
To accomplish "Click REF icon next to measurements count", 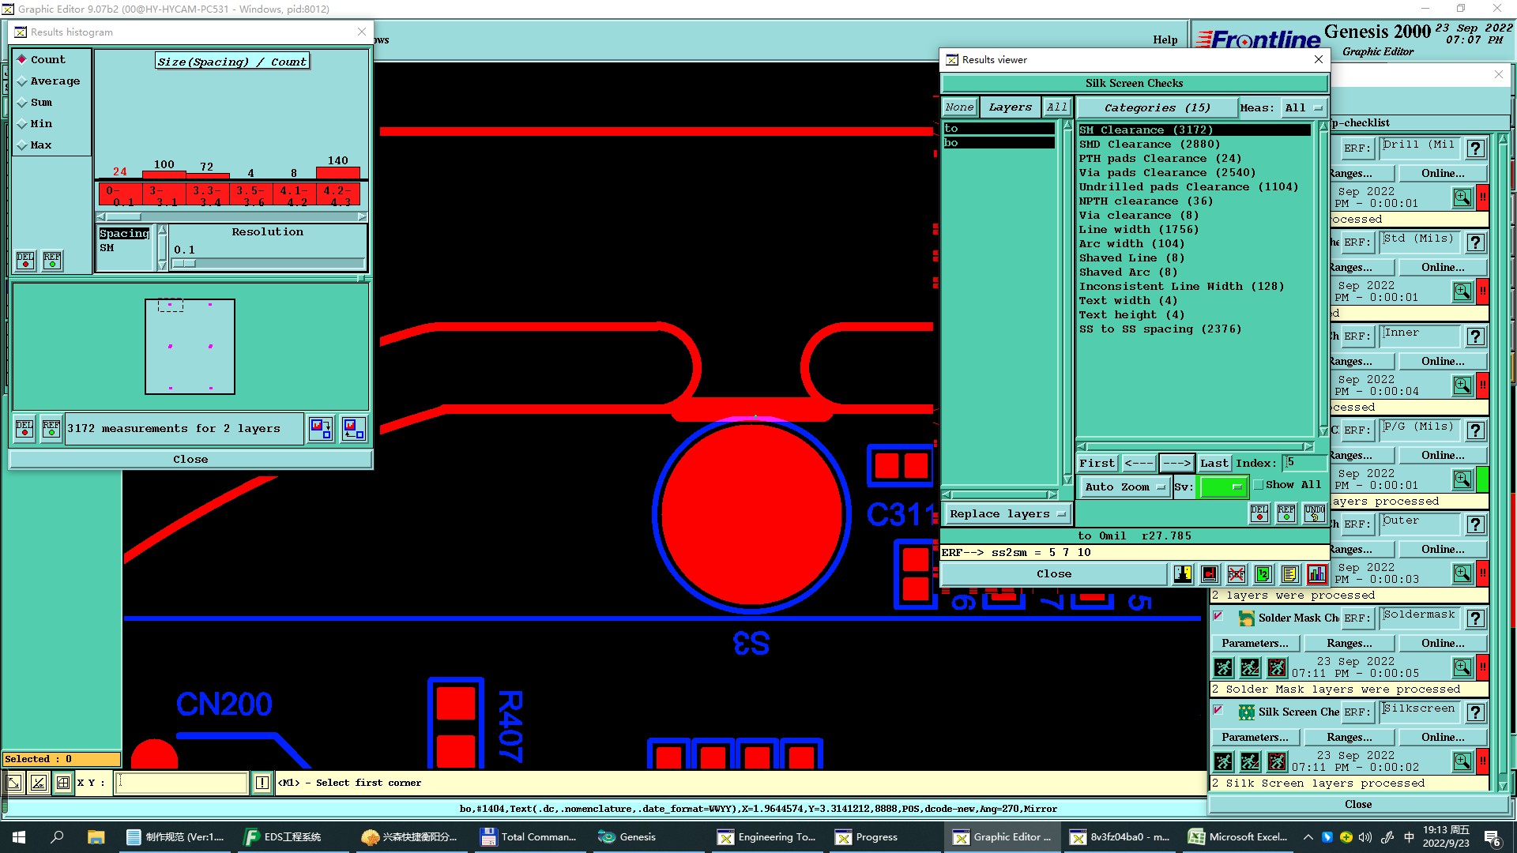I will (x=51, y=429).
